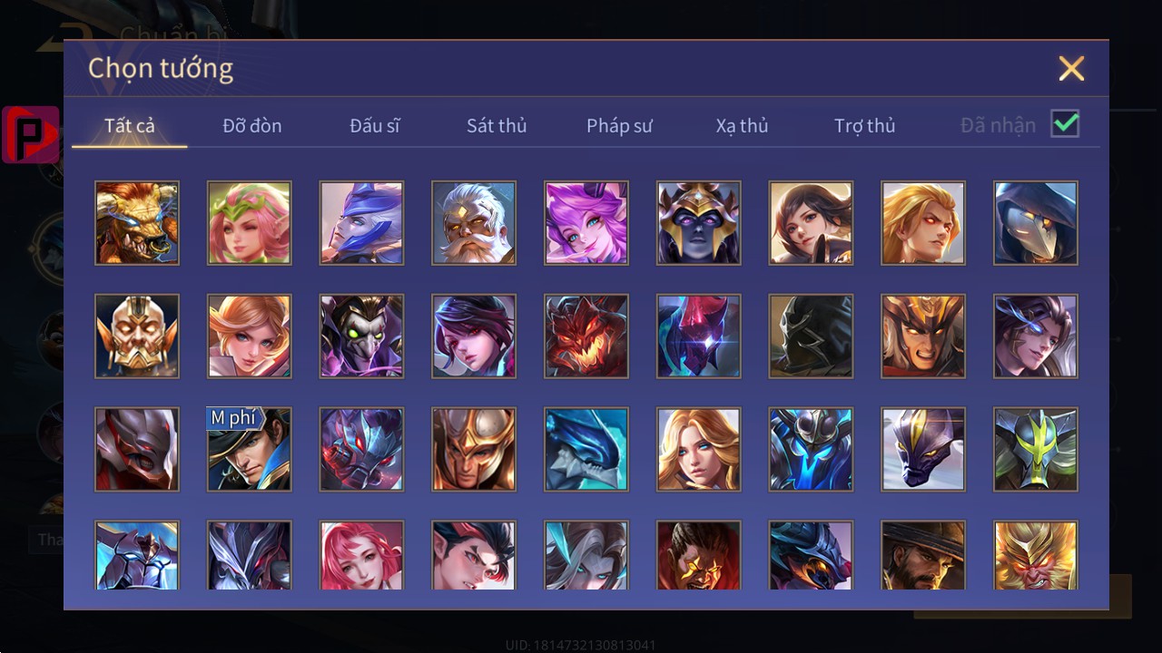Open the Đấu sĩ tab
Viewport: 1162px width, 653px height.
375,126
